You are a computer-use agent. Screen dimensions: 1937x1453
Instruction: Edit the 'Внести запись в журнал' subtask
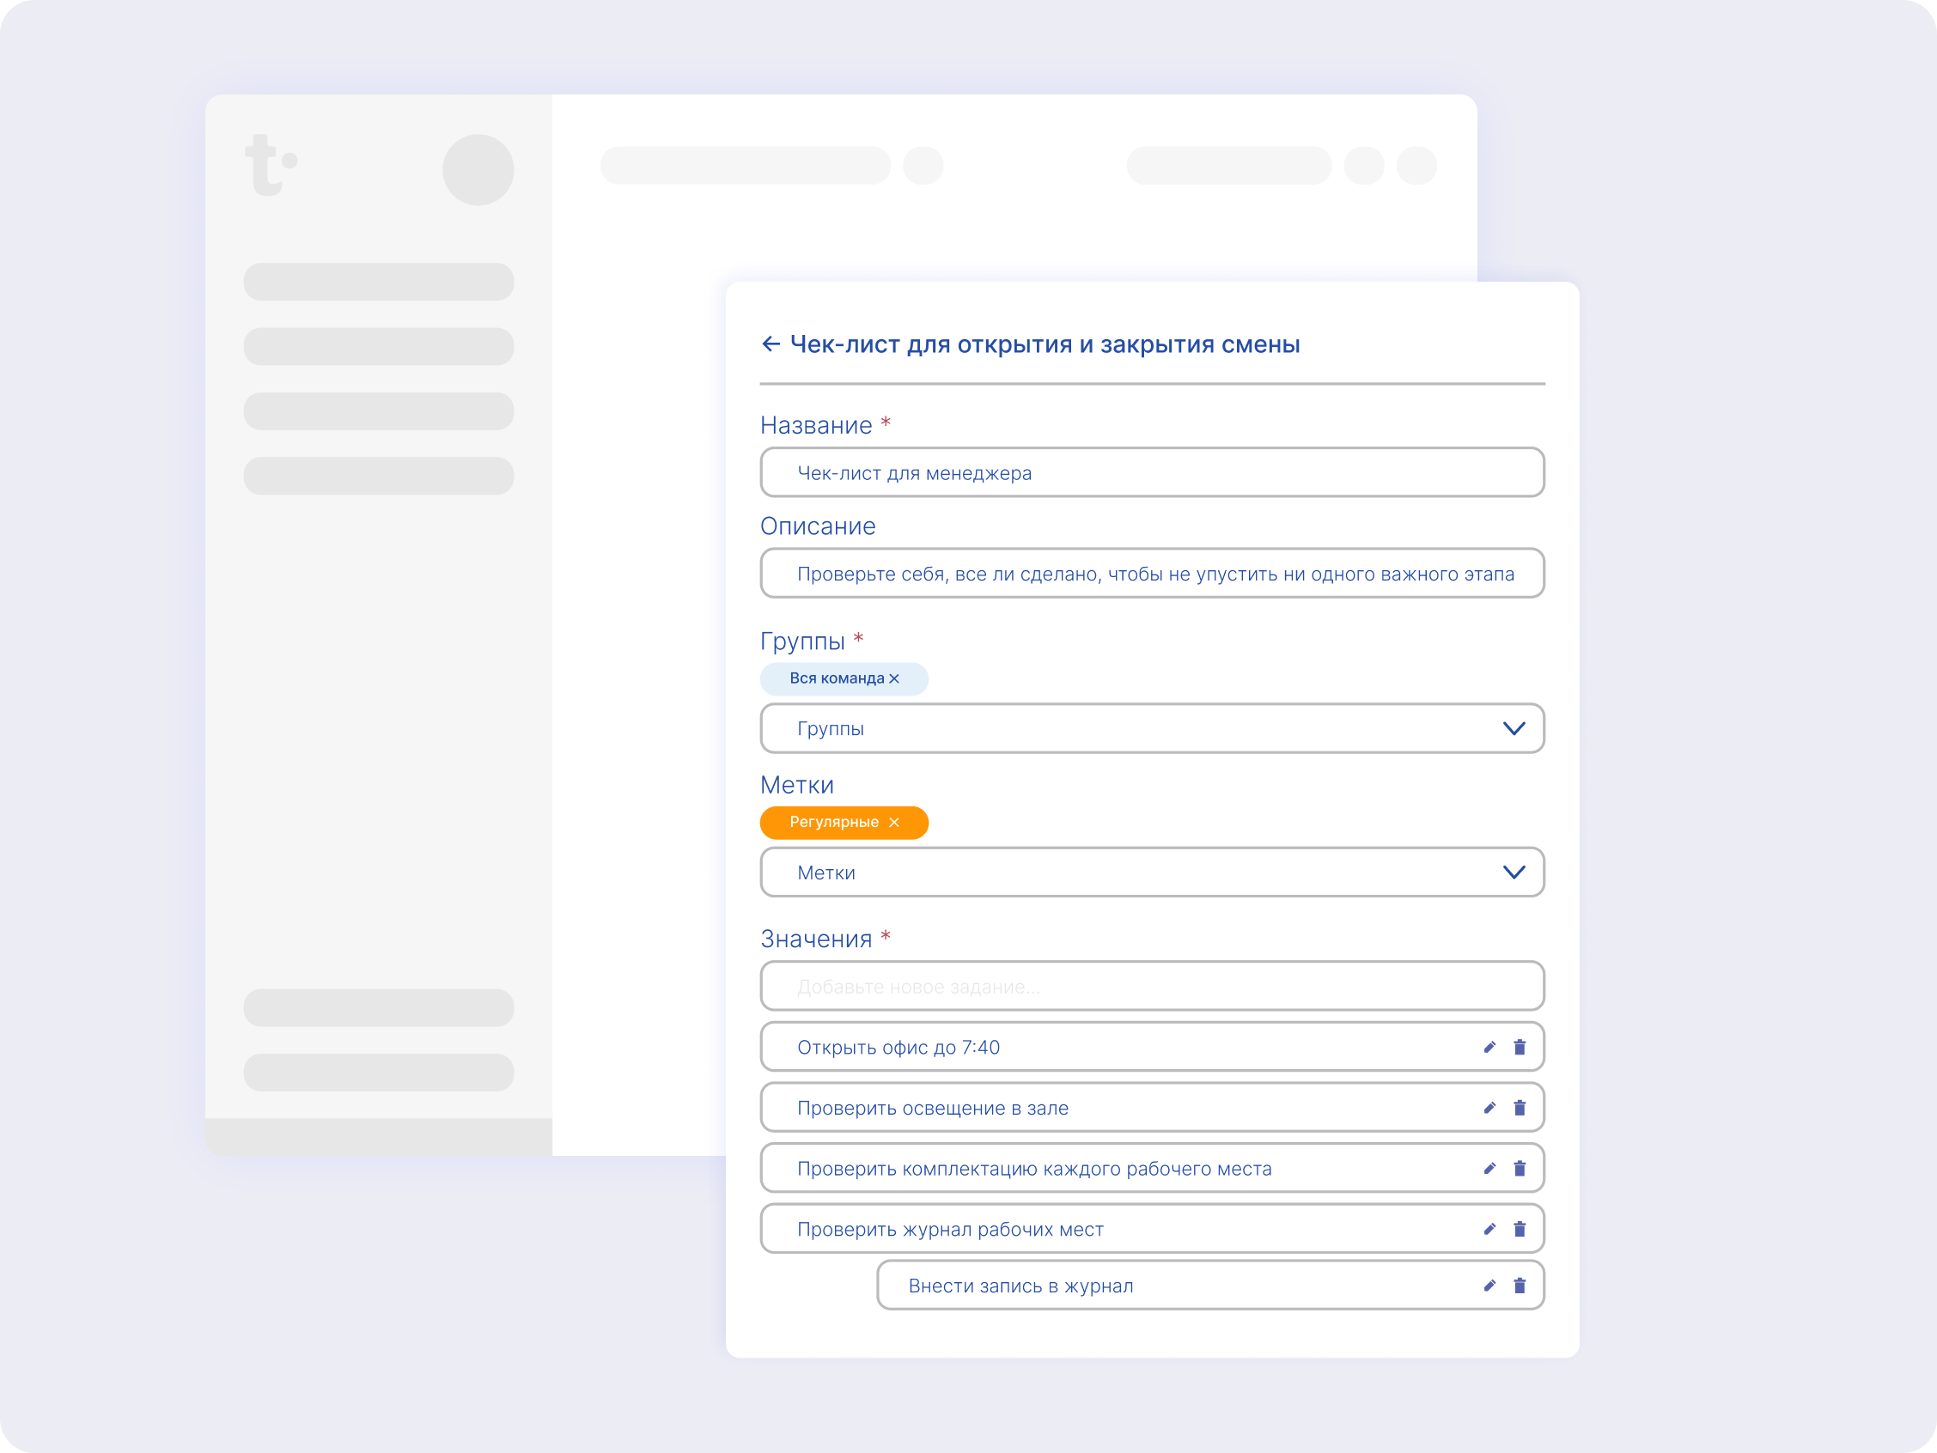tap(1489, 1285)
